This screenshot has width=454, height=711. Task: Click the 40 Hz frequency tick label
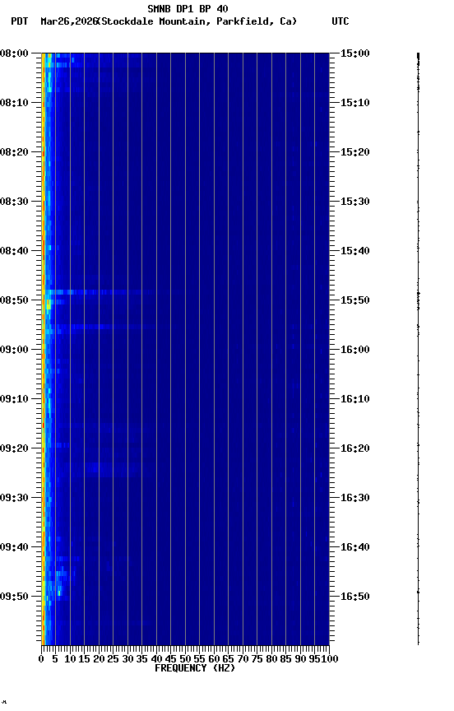[x=157, y=659]
